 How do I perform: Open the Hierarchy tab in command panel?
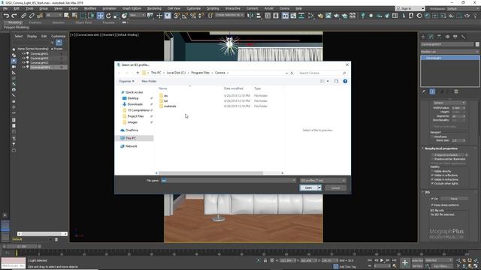[x=439, y=37]
